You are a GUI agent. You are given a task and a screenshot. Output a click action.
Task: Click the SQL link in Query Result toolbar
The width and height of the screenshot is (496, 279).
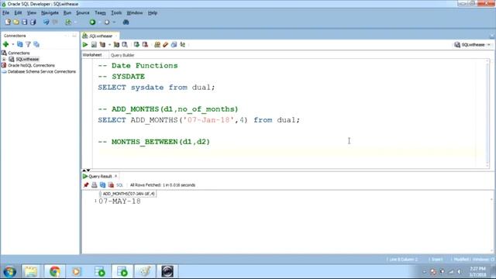(119, 185)
